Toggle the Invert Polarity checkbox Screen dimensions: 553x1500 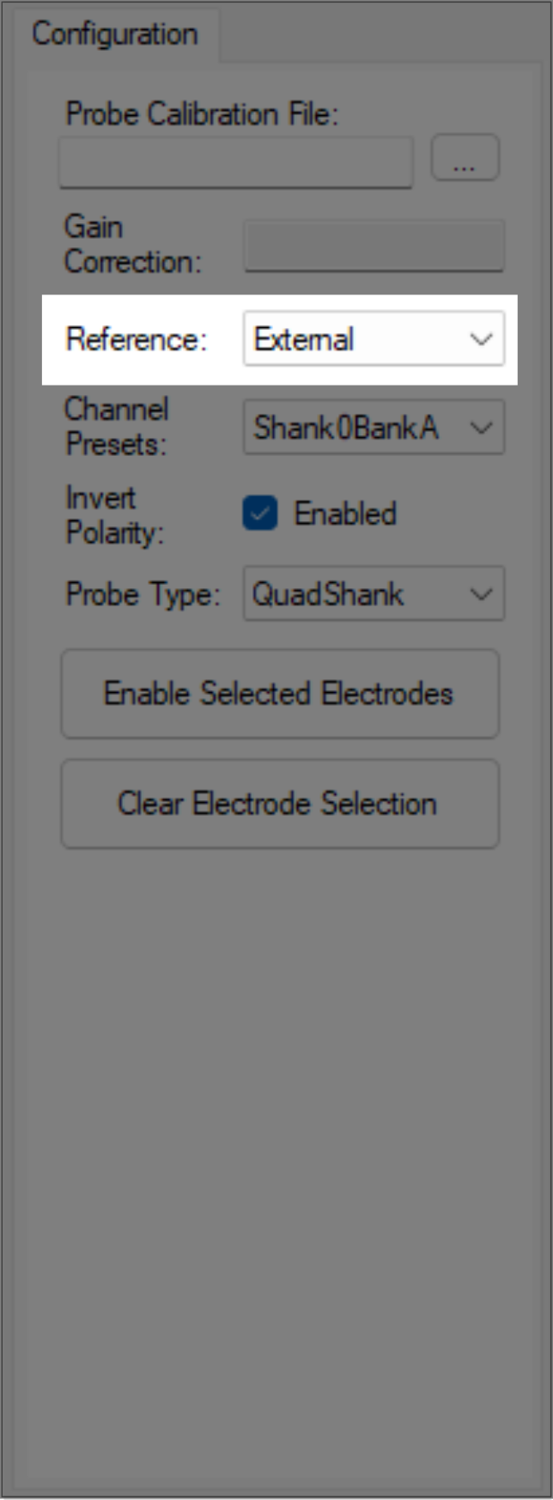[259, 513]
